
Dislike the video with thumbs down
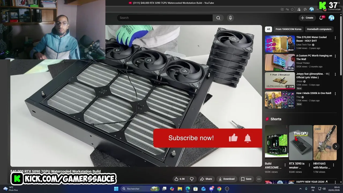tap(192, 179)
